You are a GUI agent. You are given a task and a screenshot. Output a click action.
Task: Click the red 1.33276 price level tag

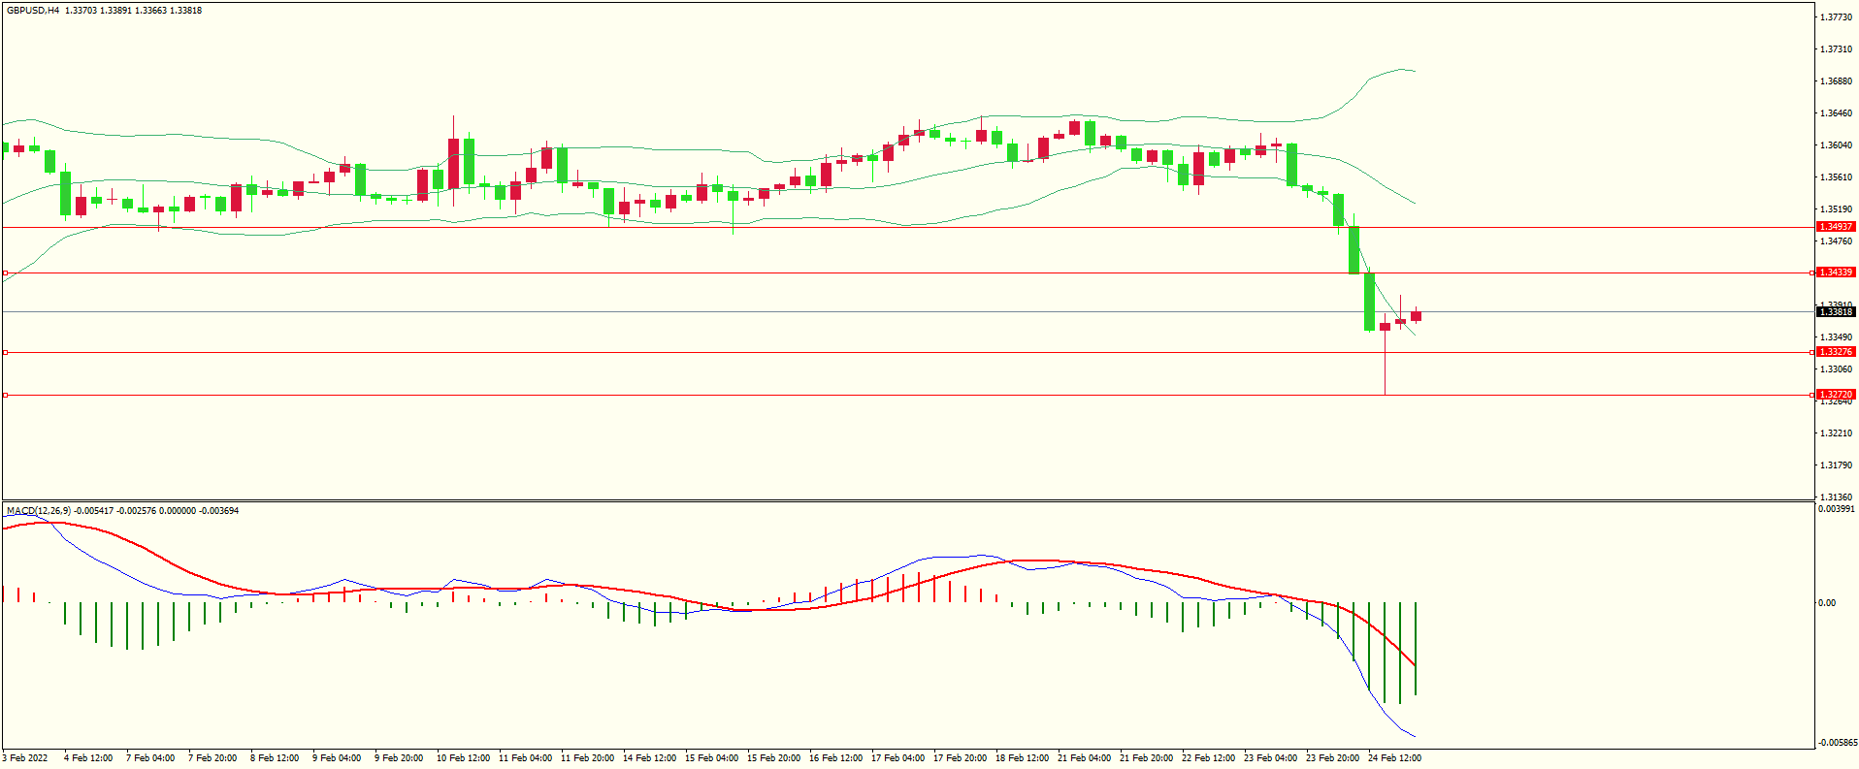(1836, 352)
